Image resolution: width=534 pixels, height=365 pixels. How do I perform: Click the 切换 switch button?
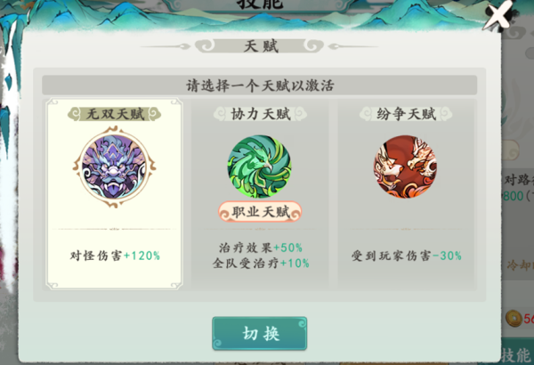pyautogui.click(x=260, y=333)
